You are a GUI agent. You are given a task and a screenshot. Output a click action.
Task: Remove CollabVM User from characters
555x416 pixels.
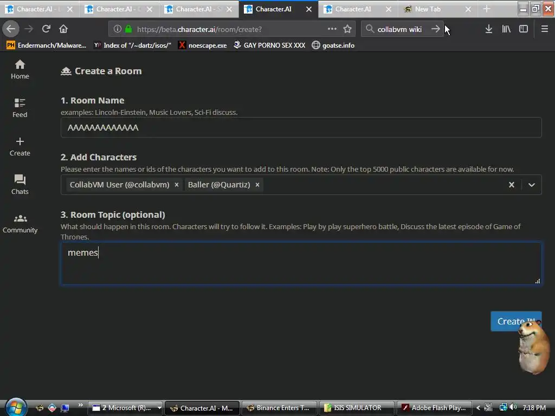point(177,185)
